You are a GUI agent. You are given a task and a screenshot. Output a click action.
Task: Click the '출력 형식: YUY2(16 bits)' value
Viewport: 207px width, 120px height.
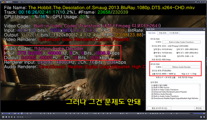click(163, 53)
